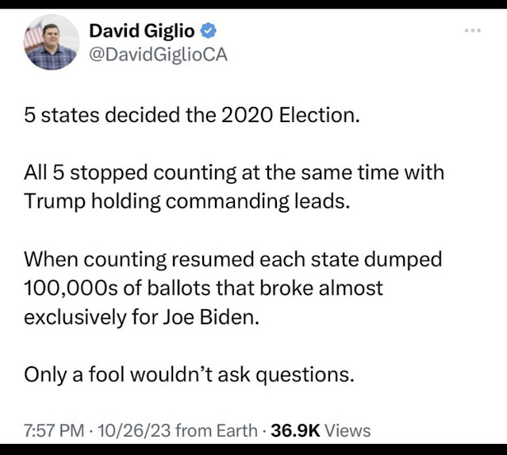
Task: Open the @DavidGiglioCA handle link
Action: pos(158,55)
